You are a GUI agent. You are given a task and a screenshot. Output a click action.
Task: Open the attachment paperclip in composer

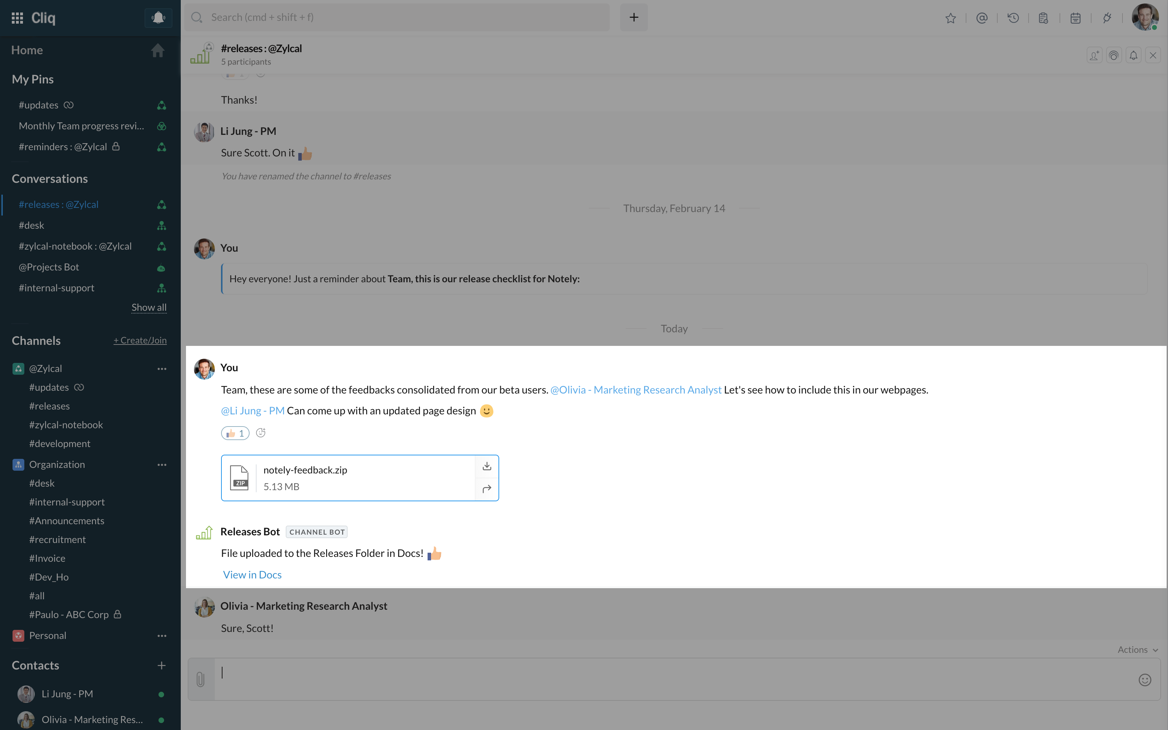[201, 679]
